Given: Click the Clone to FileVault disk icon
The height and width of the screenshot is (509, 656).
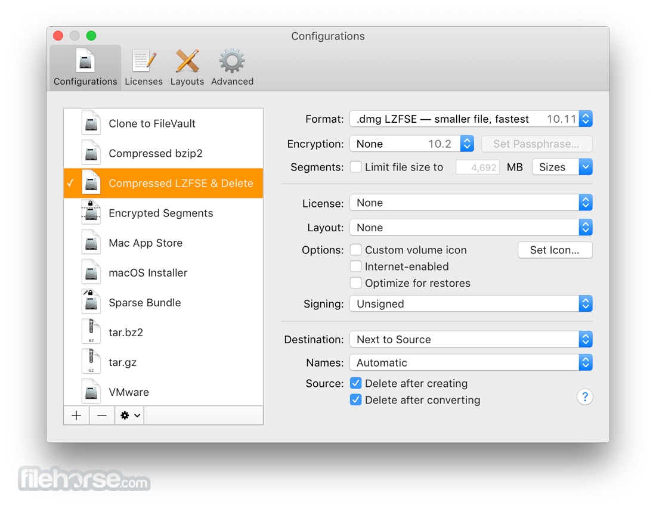Looking at the screenshot, I should [x=91, y=123].
